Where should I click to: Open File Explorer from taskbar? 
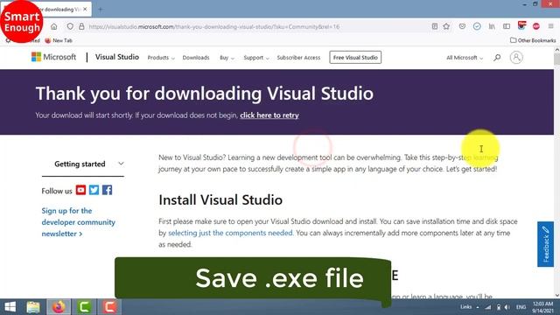point(33,307)
